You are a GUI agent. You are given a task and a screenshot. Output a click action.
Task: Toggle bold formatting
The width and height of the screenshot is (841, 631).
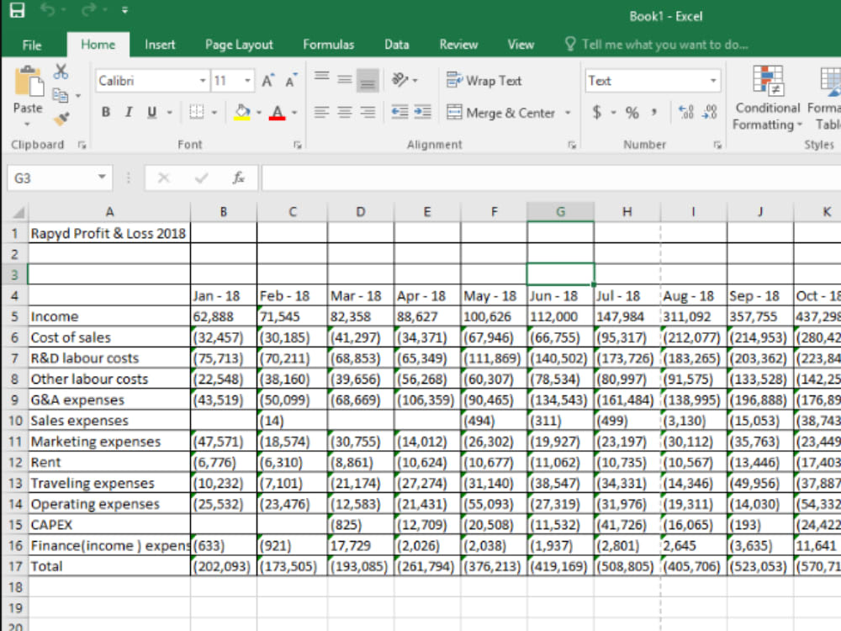106,111
